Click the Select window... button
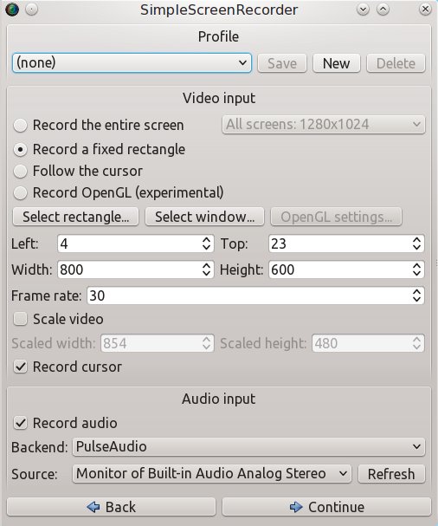The width and height of the screenshot is (438, 526). (x=205, y=217)
